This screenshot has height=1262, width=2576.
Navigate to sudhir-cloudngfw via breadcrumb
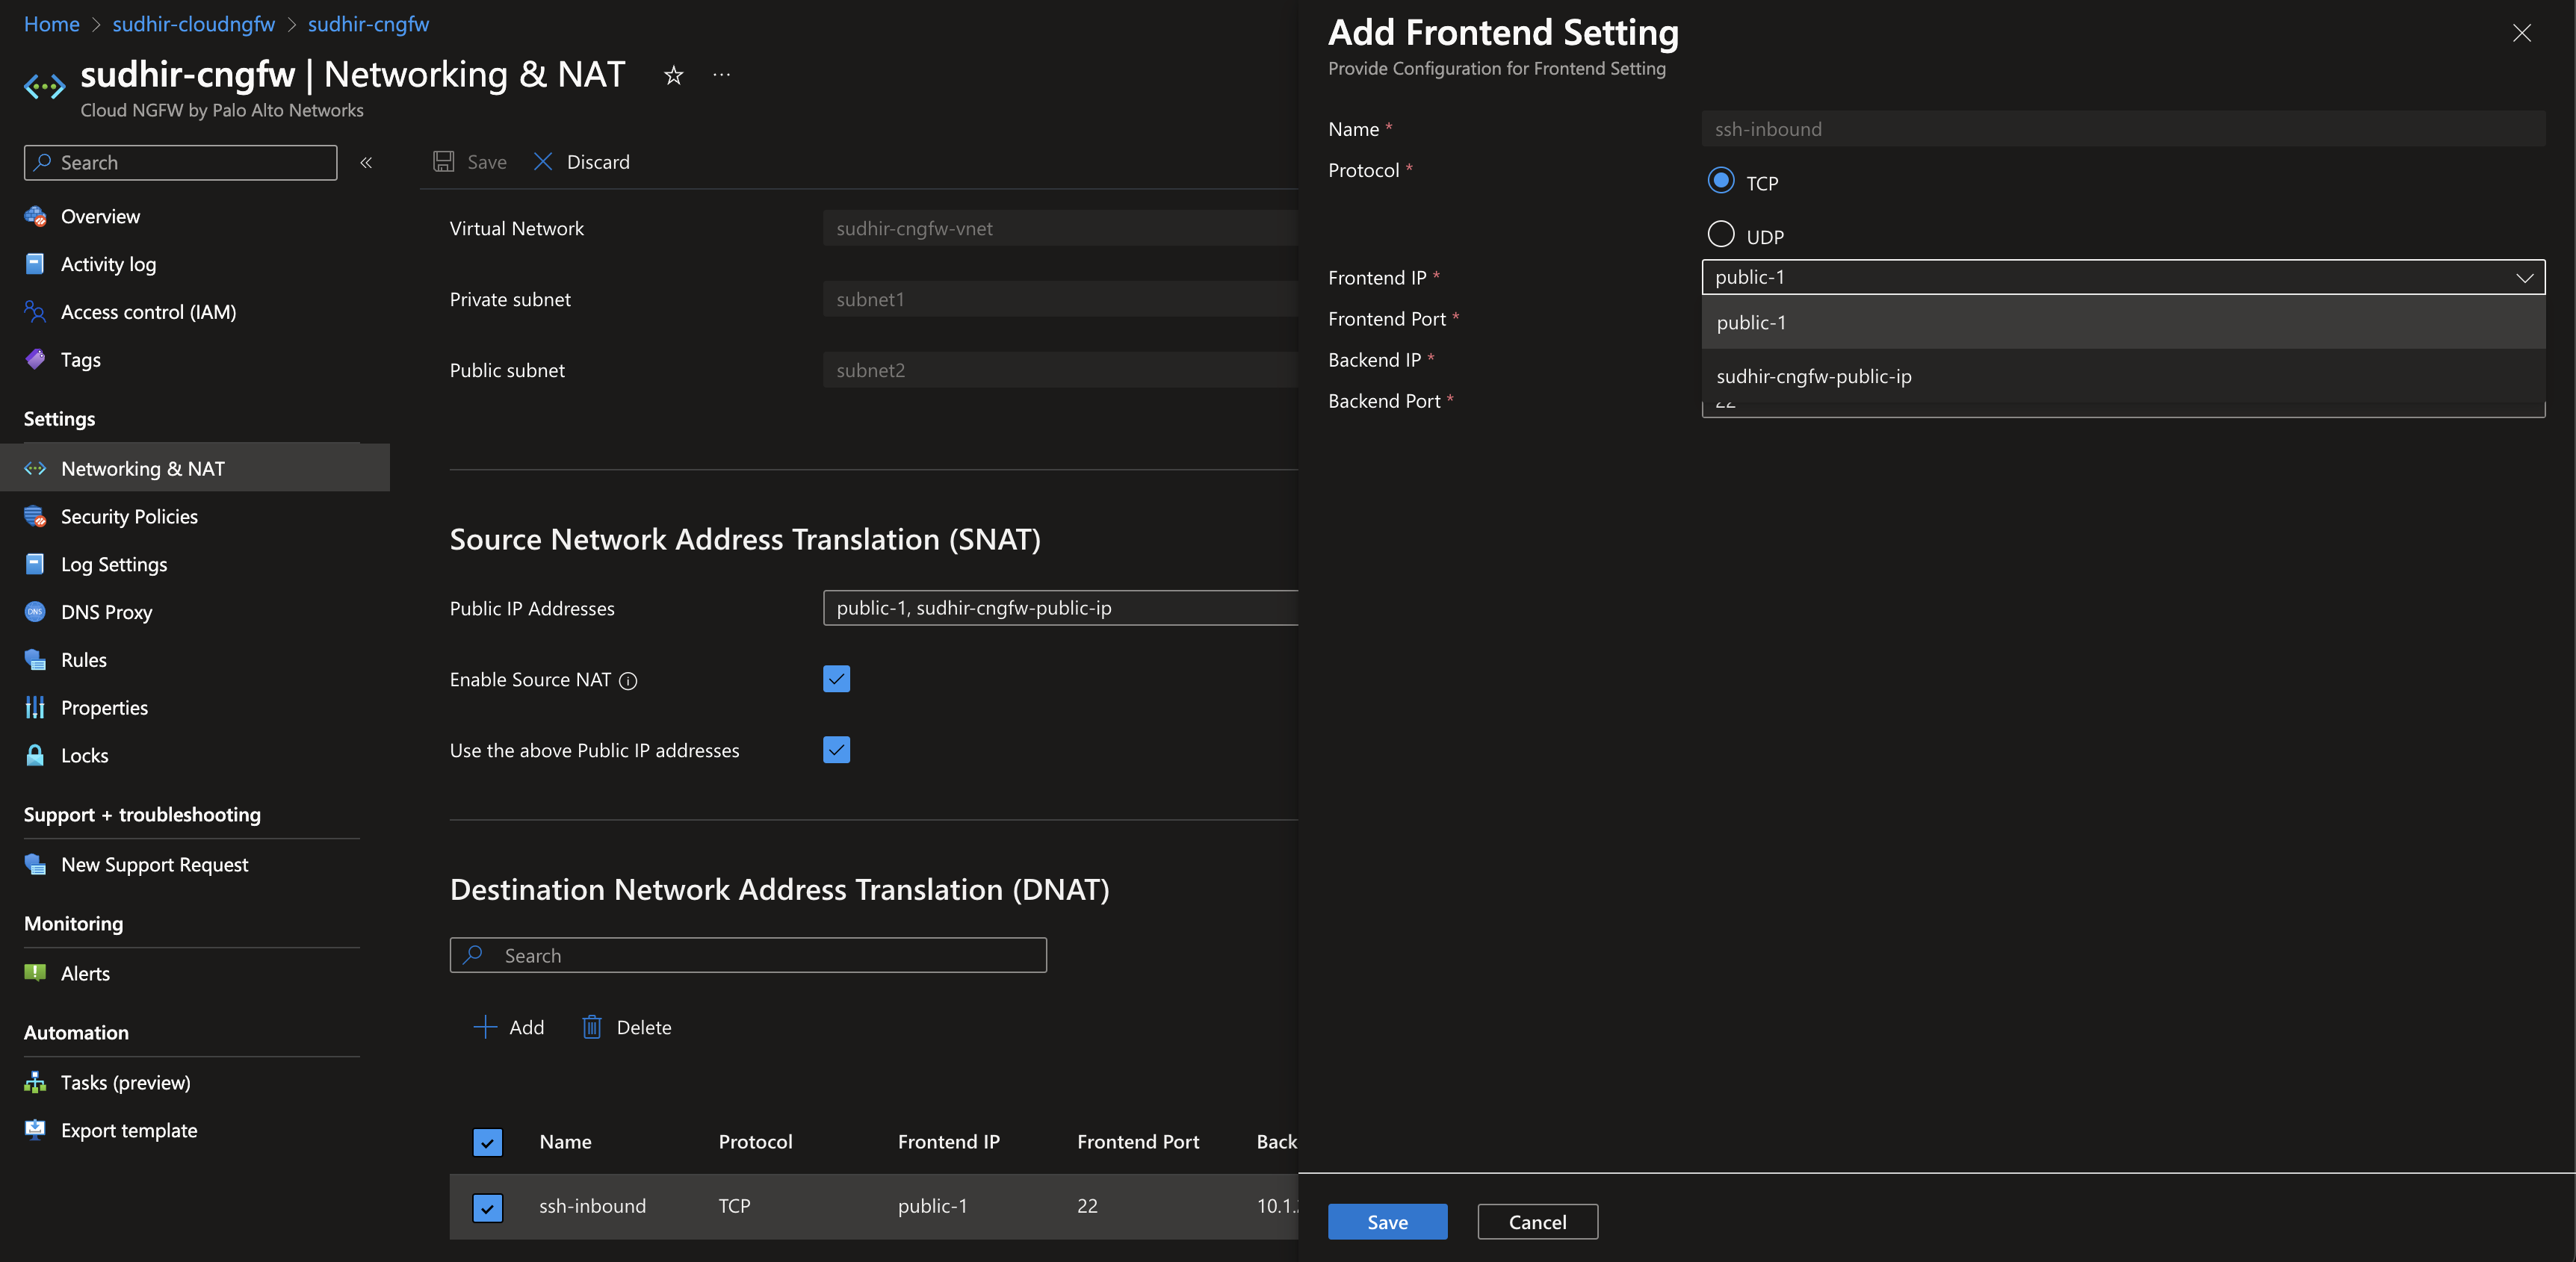(193, 23)
